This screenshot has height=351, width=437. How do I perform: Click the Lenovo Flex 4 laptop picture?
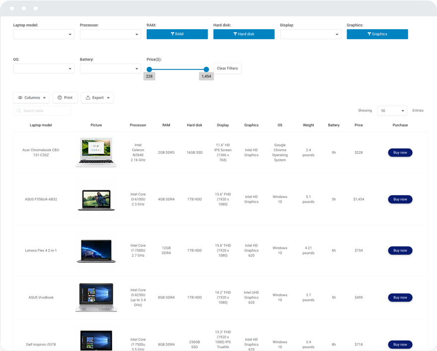(96, 250)
